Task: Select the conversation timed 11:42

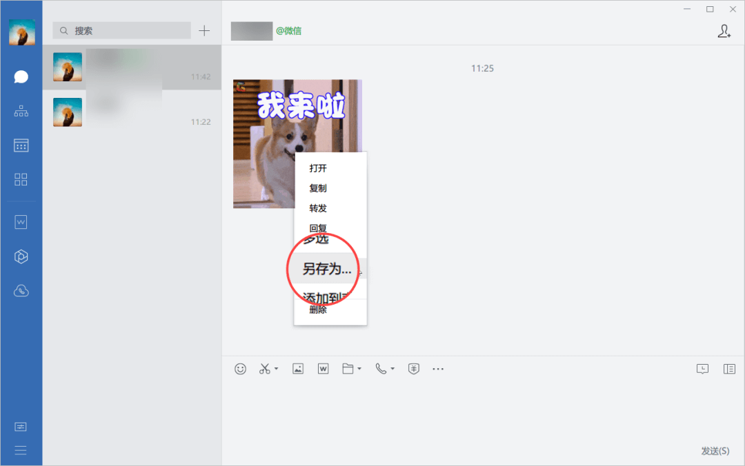Action: (x=132, y=68)
